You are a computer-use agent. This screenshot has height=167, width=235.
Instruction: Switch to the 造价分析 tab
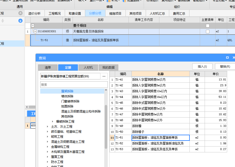pos(34,13)
